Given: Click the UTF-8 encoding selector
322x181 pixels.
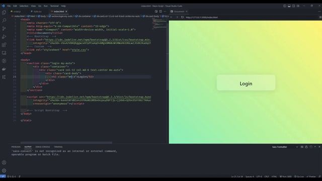Looking at the screenshot, I should pyautogui.click(x=259, y=176).
